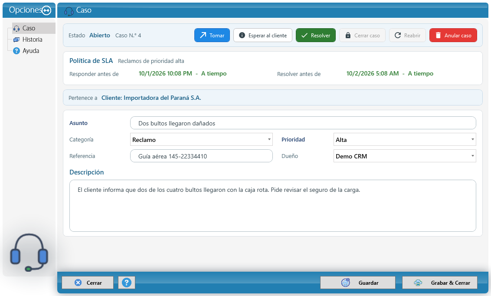The height and width of the screenshot is (296, 491).
Task: Focus the Referencia input field
Action: click(201, 156)
